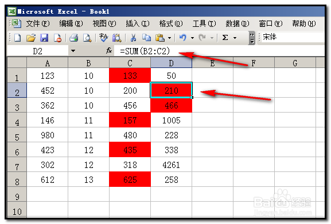
Task: Select row 9 header
Action: [x=17, y=194]
